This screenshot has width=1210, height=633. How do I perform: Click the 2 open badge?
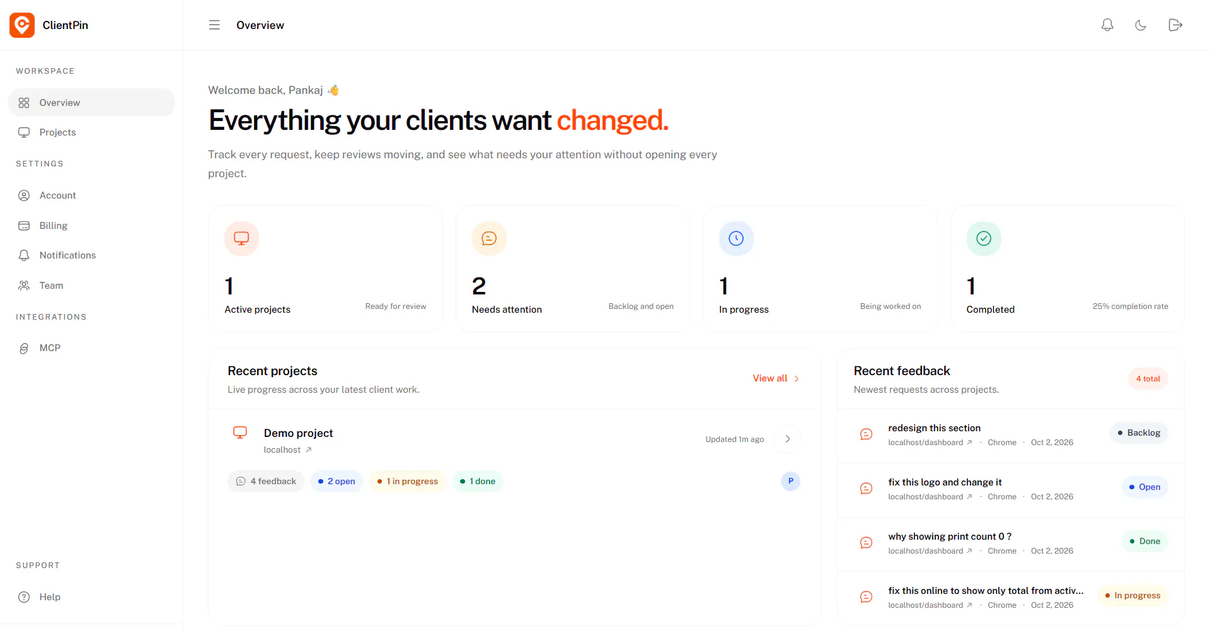pos(337,481)
